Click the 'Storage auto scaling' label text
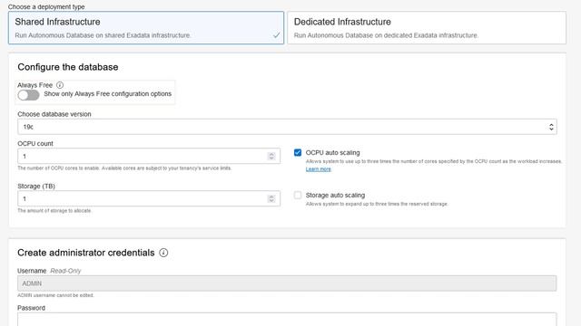The height and width of the screenshot is (326, 581). pos(335,196)
